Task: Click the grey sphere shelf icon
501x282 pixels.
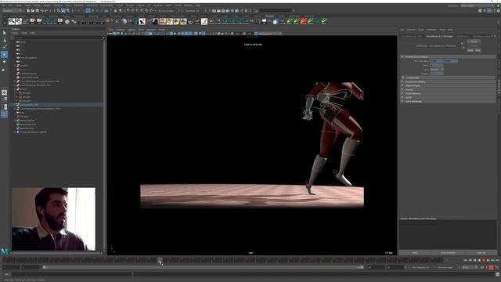Action: pyautogui.click(x=124, y=21)
